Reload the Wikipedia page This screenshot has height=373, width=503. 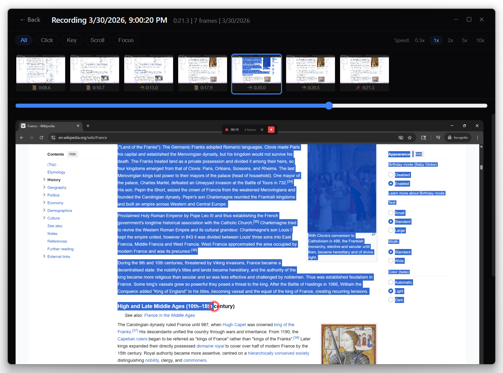41,138
